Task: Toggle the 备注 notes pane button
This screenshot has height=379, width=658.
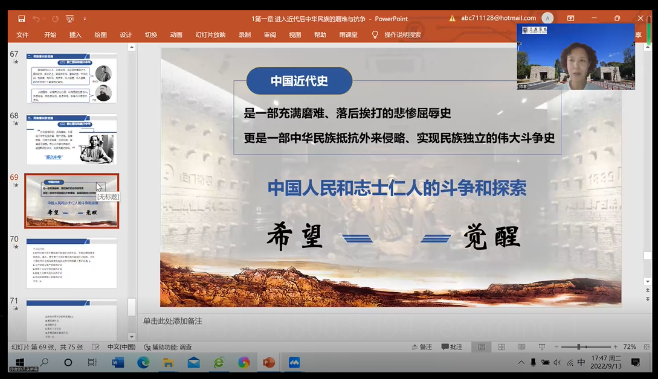Action: 421,347
